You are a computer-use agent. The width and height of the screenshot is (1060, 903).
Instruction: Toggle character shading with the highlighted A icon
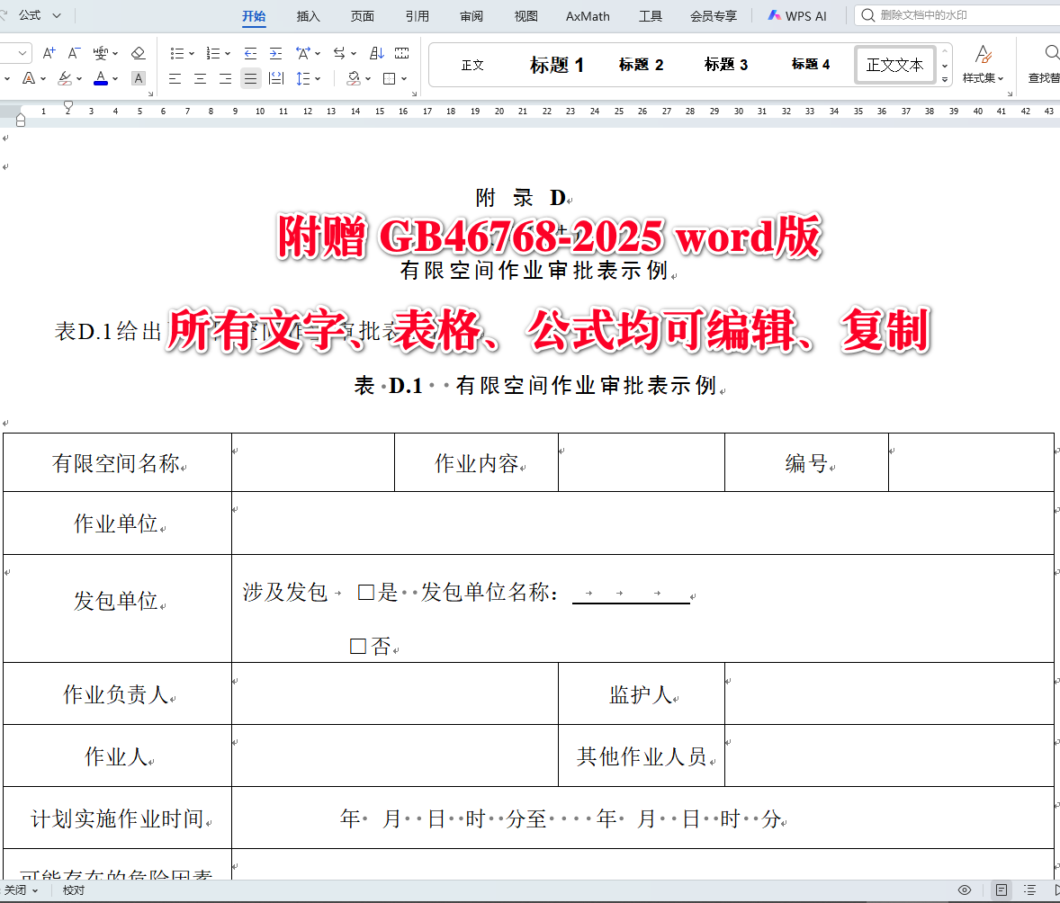point(139,78)
